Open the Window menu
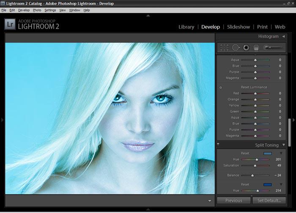The height and width of the screenshot is (213, 296). tap(74, 10)
